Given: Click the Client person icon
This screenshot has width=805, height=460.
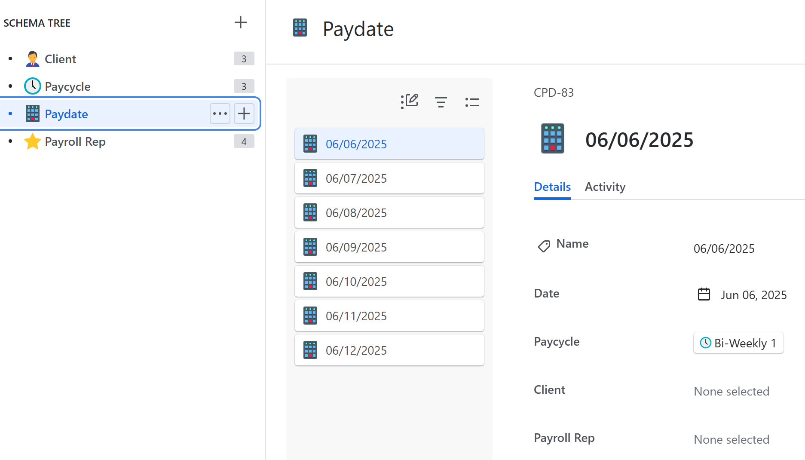Looking at the screenshot, I should (x=33, y=59).
